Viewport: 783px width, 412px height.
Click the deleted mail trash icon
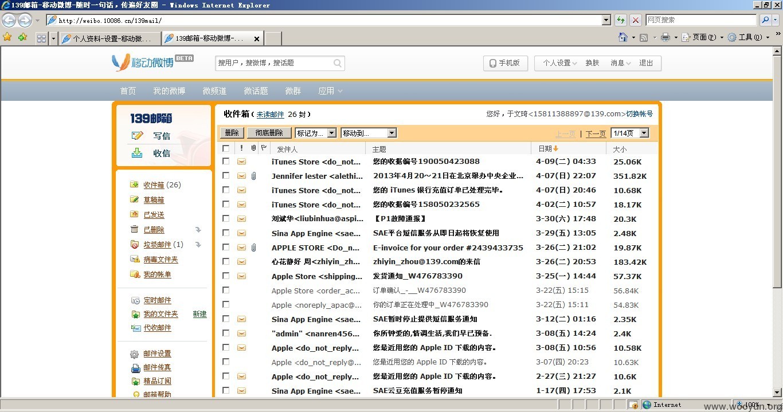[x=134, y=229]
